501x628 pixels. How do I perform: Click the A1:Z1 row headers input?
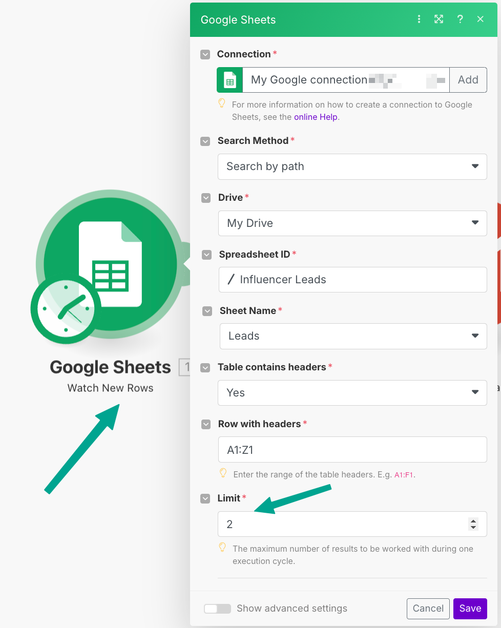coord(352,450)
